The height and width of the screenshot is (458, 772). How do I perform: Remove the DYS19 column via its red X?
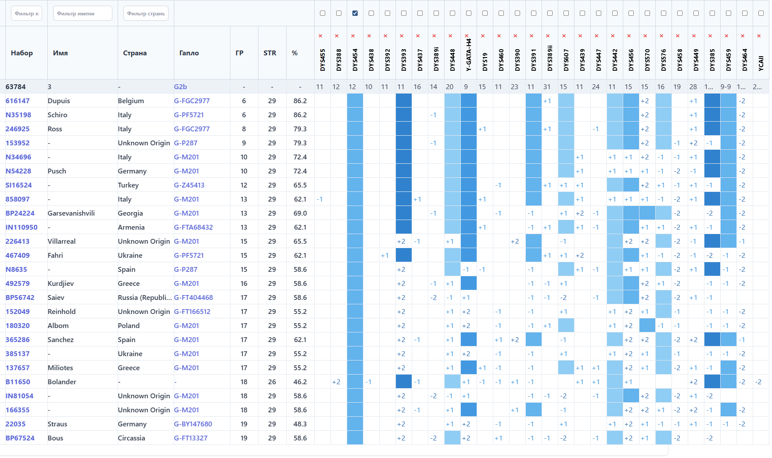[x=483, y=36]
